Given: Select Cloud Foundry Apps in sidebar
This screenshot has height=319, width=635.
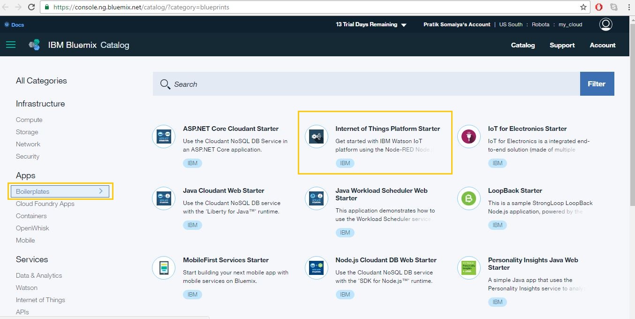Looking at the screenshot, I should point(45,204).
